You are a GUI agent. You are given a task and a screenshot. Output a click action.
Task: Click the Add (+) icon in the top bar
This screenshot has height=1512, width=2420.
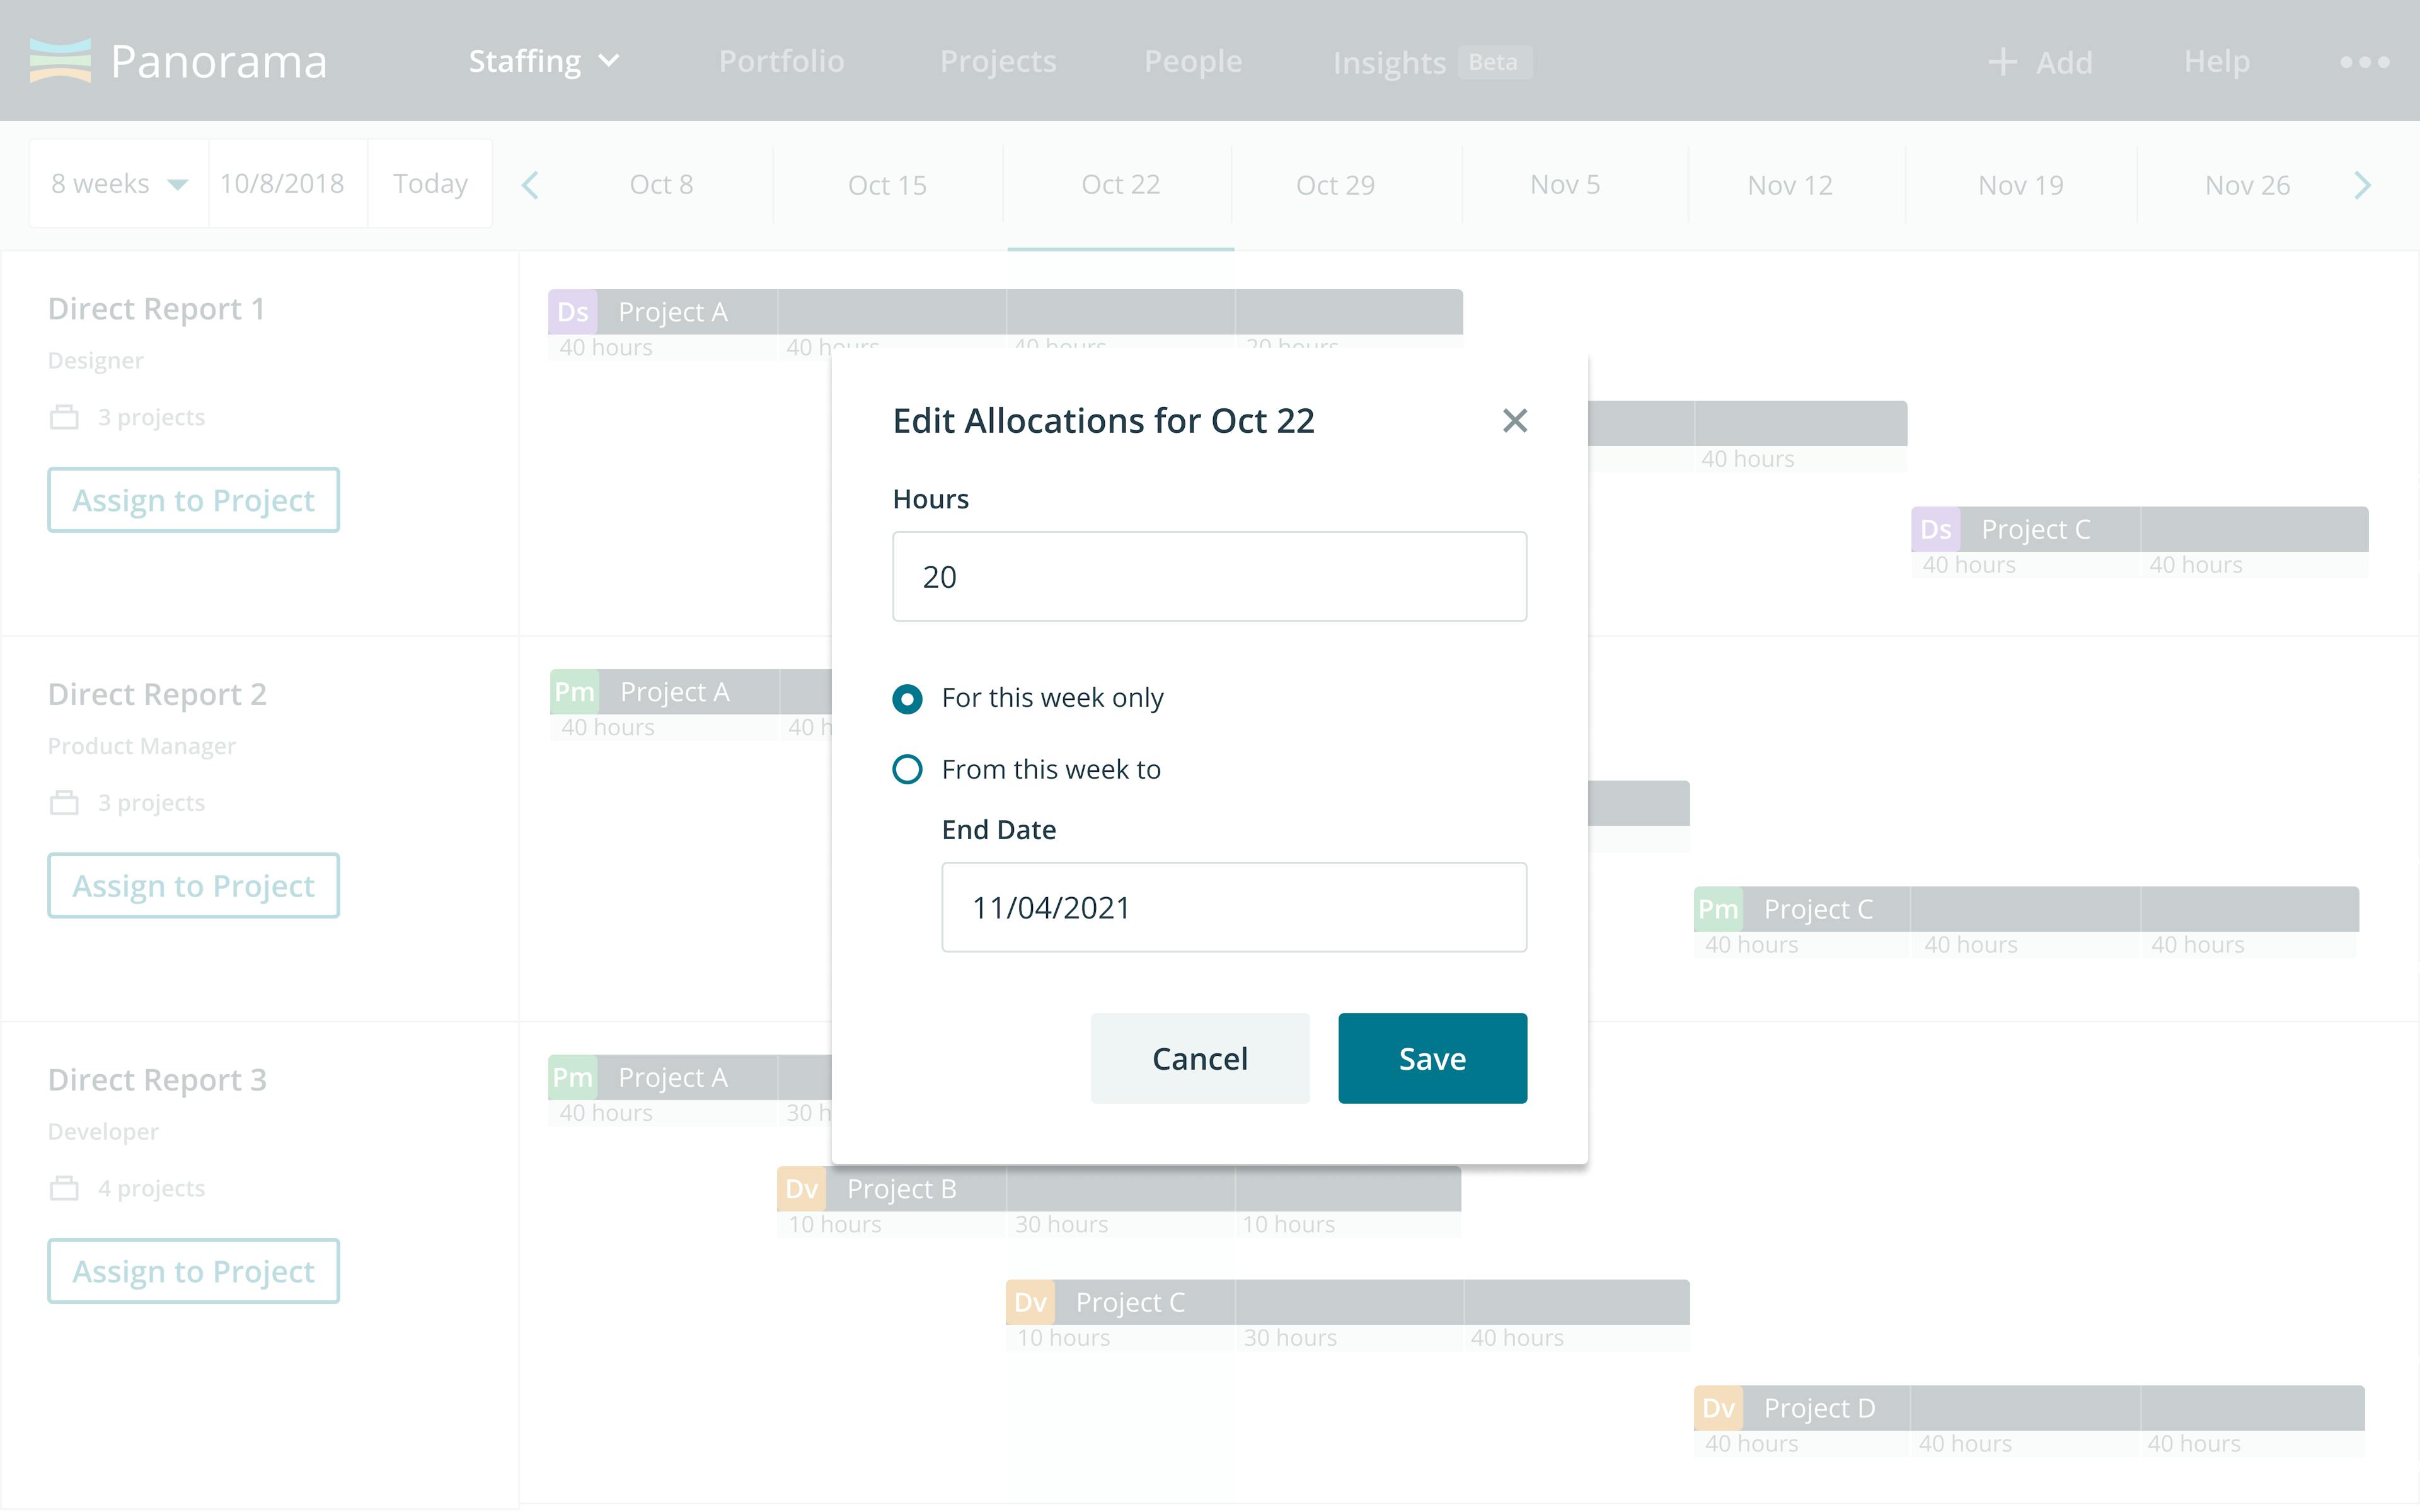[2004, 61]
